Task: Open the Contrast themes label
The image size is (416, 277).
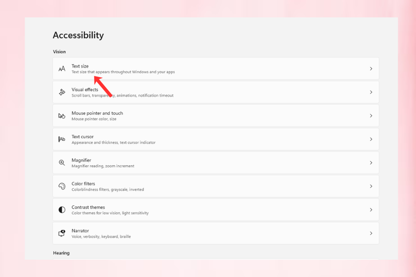Action: (88, 207)
